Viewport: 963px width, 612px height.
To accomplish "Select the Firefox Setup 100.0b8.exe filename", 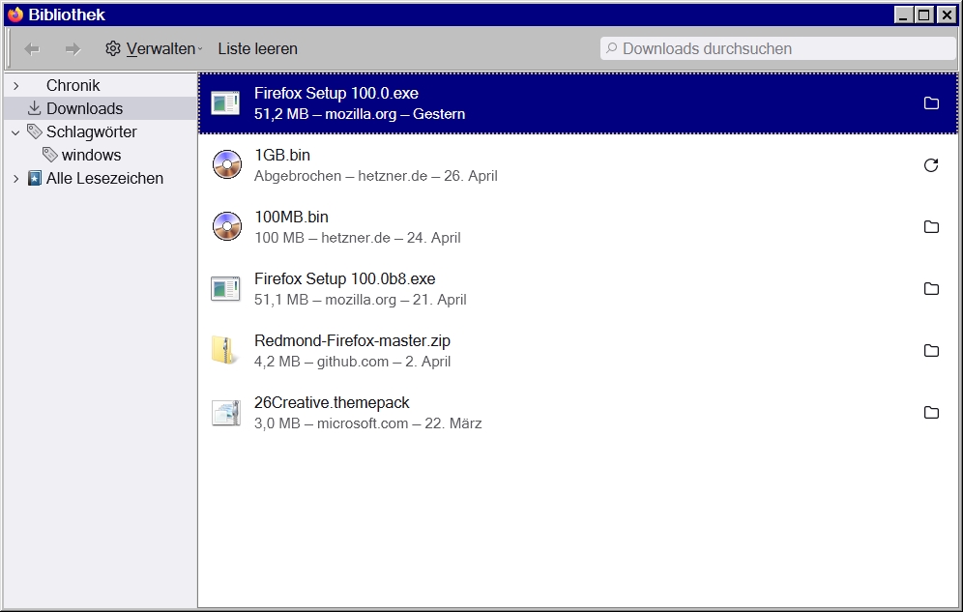I will (x=344, y=279).
